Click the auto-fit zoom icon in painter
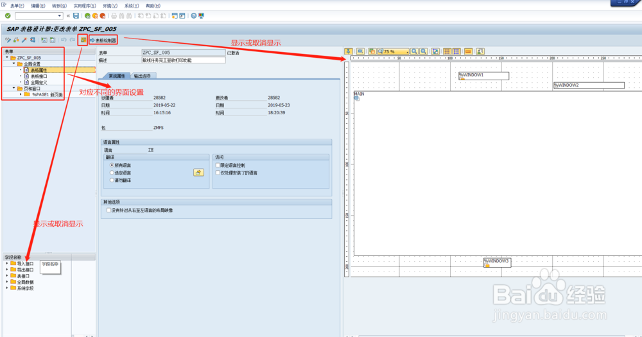The width and height of the screenshot is (642, 337). pyautogui.click(x=435, y=51)
